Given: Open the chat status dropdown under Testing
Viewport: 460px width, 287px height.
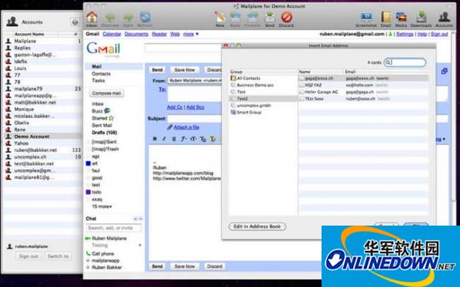Looking at the screenshot, I should [x=140, y=245].
